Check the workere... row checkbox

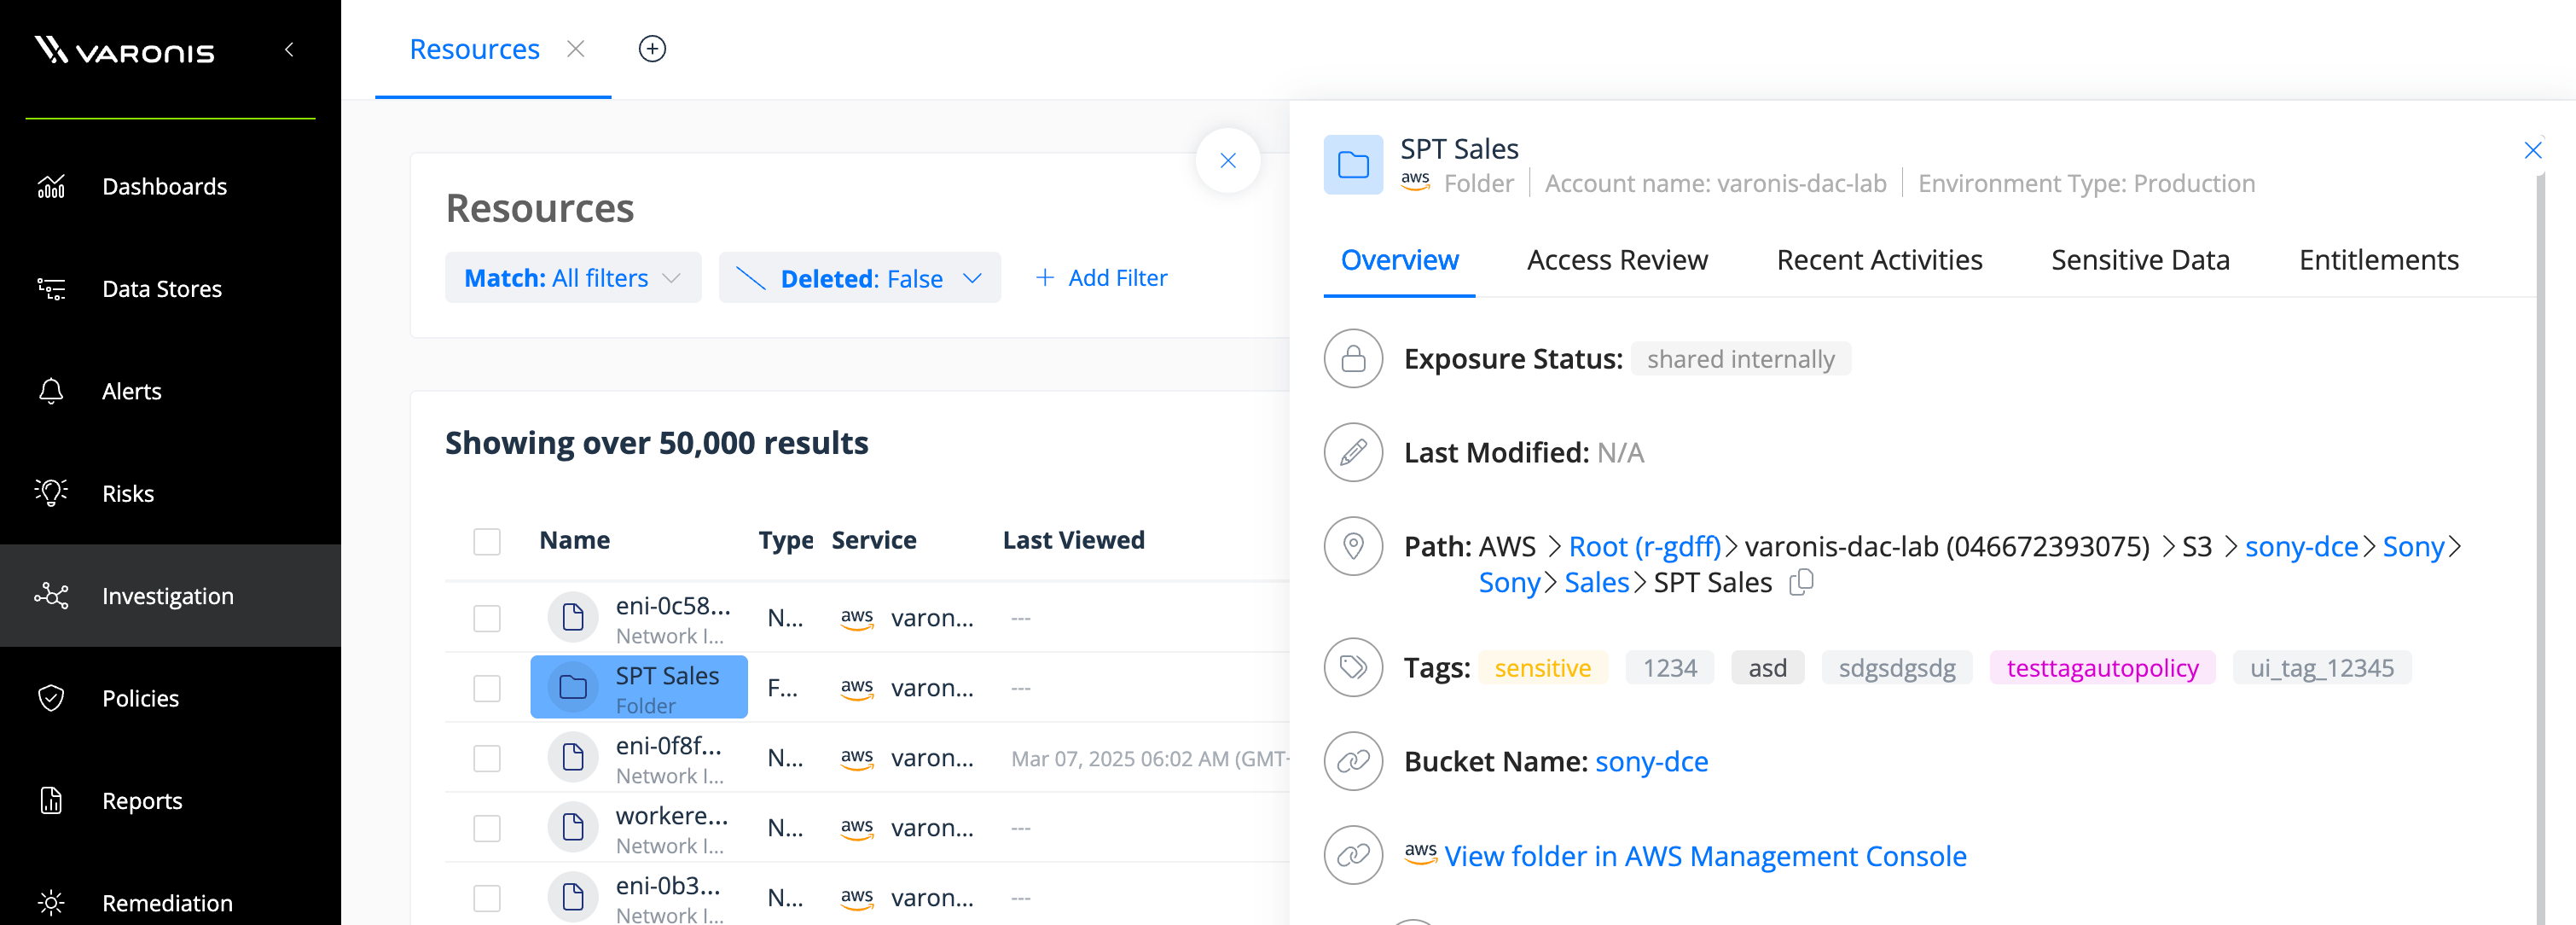click(x=487, y=828)
